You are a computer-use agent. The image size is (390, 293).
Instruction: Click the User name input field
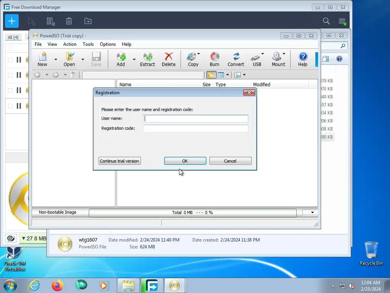click(196, 119)
